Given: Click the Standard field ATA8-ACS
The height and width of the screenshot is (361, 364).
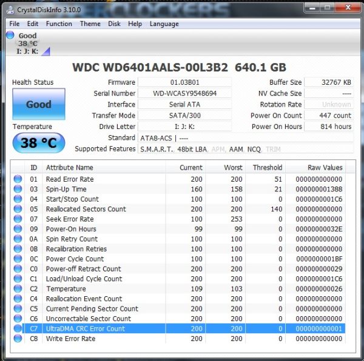Looking at the screenshot, I should 246,138.
